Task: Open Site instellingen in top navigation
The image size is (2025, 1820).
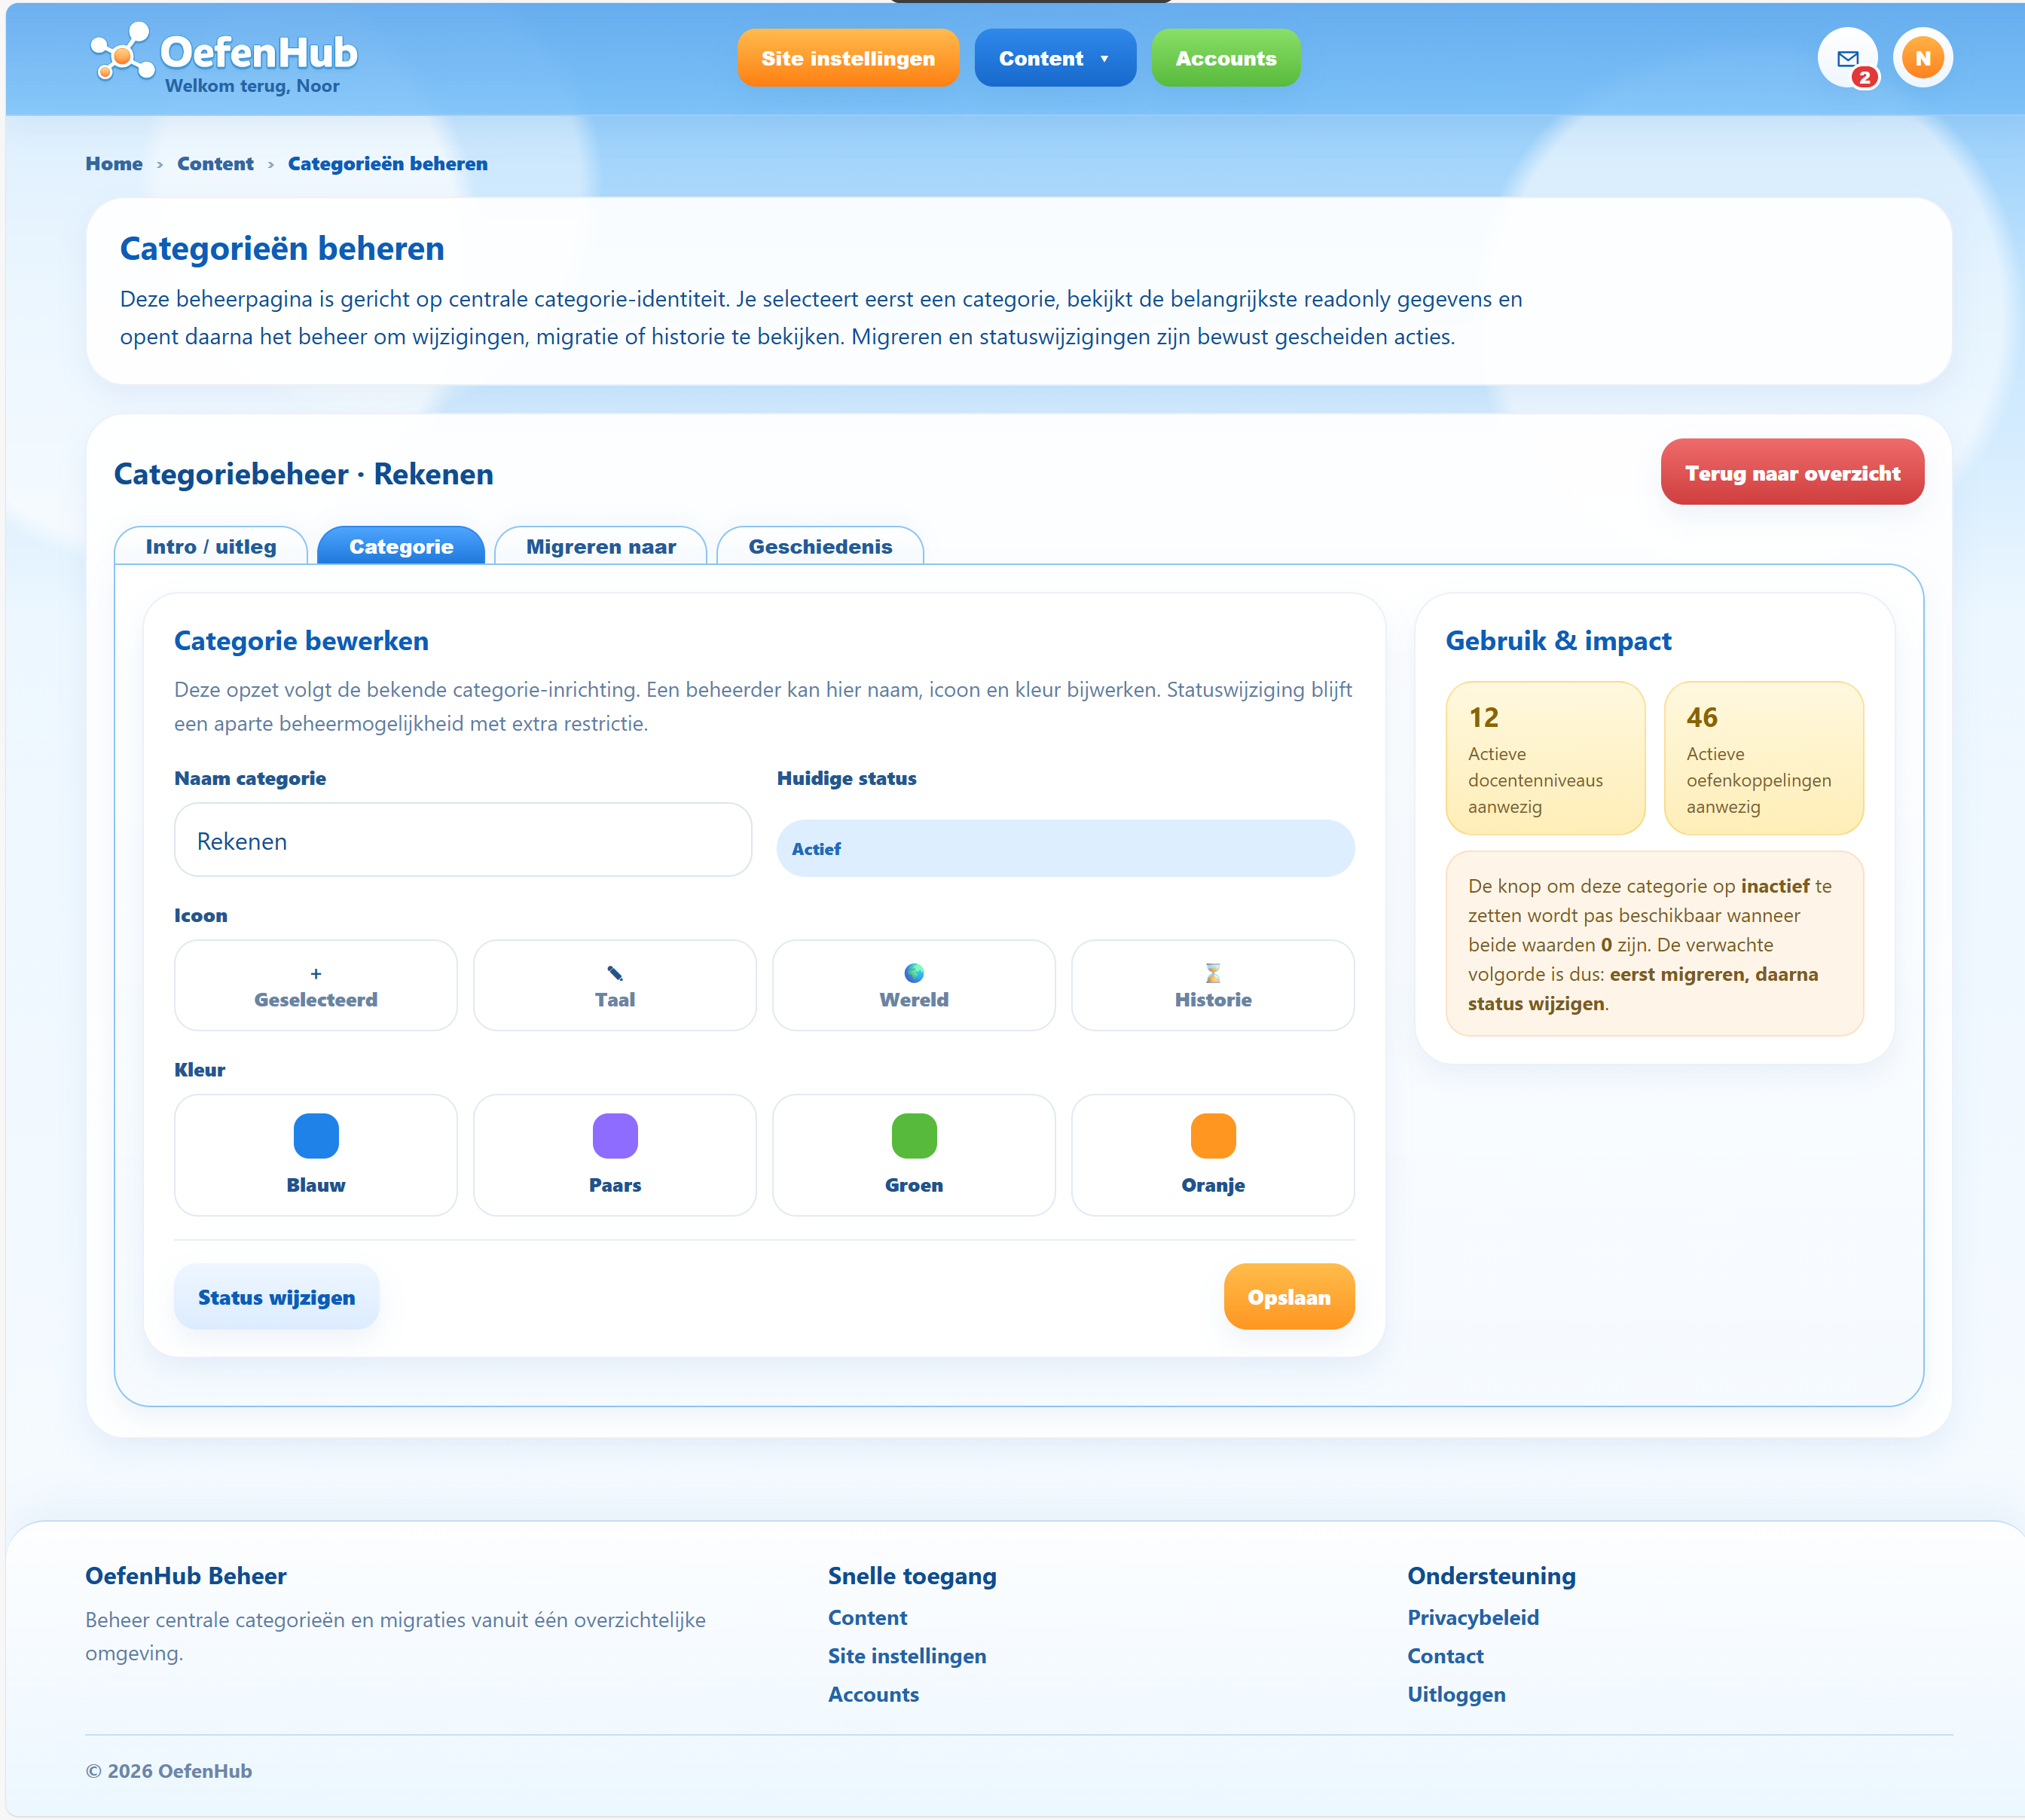Action: (x=848, y=58)
